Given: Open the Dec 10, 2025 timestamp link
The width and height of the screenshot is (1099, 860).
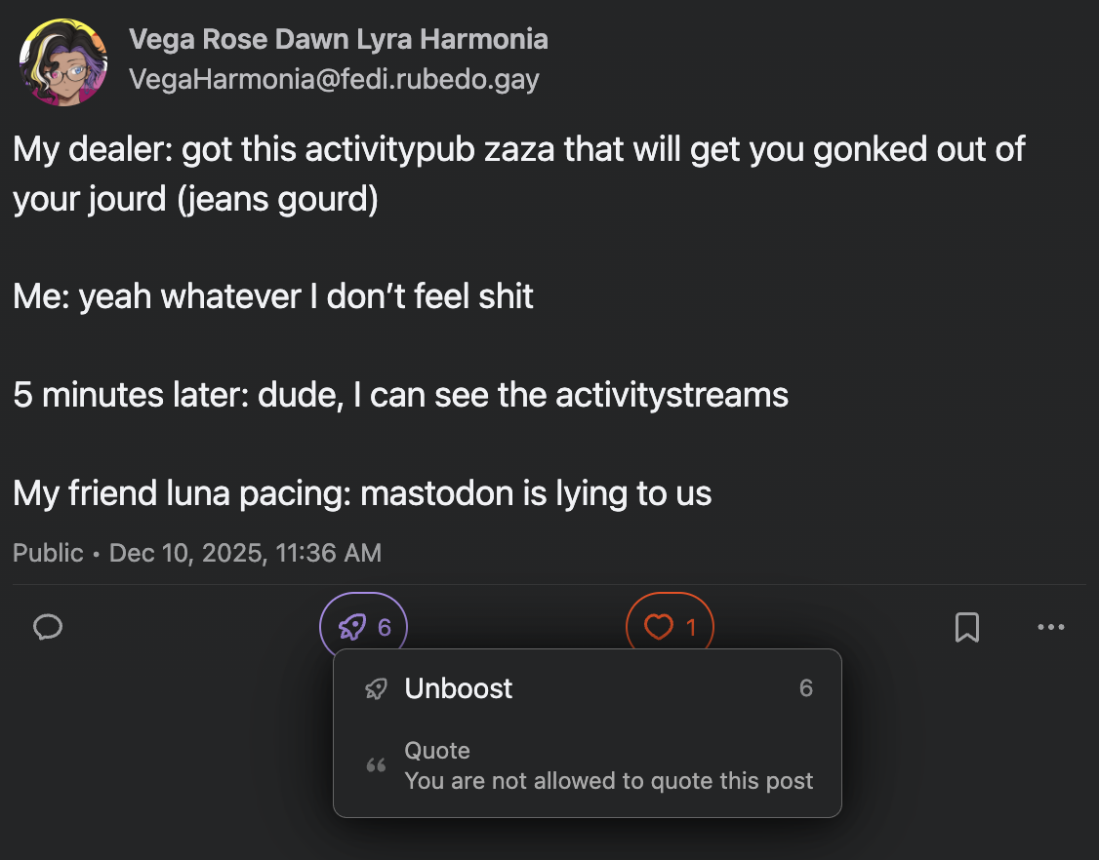Looking at the screenshot, I should tap(245, 553).
